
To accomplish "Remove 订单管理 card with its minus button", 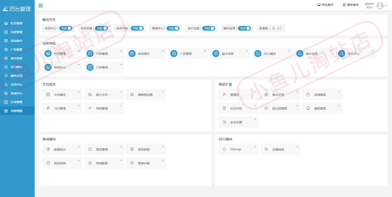I will [121, 64].
